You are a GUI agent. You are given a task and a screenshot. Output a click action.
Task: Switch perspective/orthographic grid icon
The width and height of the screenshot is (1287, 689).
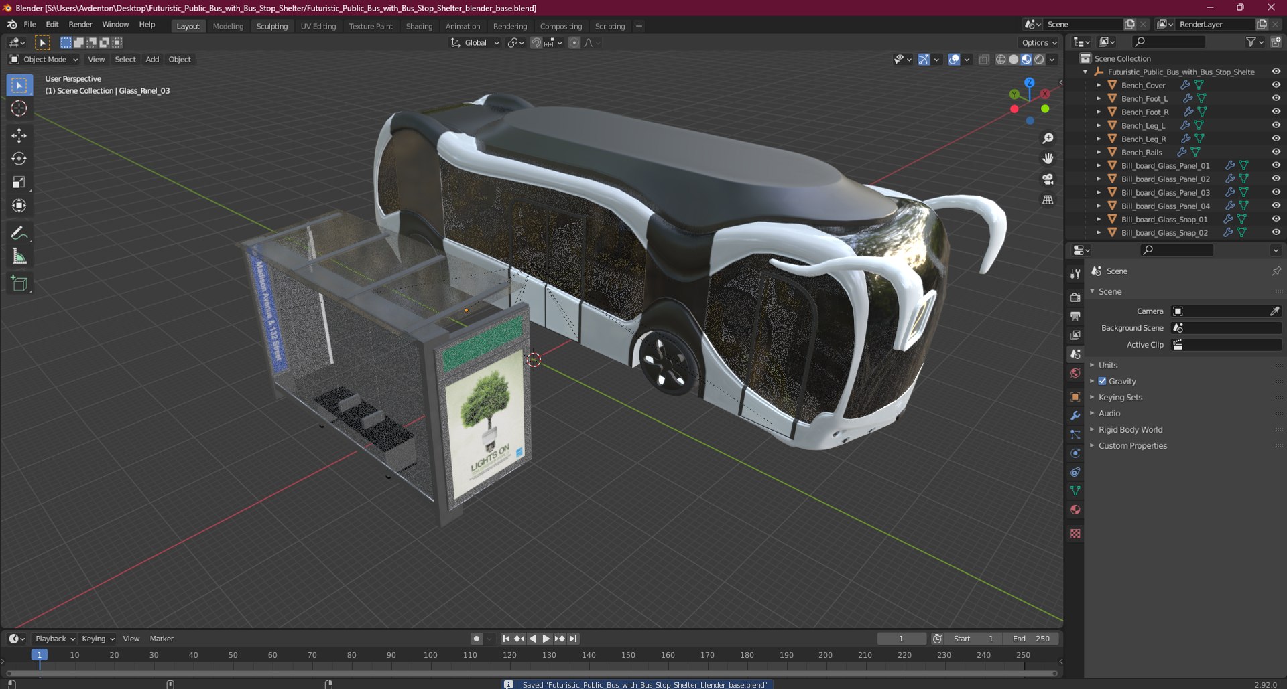pos(1048,200)
